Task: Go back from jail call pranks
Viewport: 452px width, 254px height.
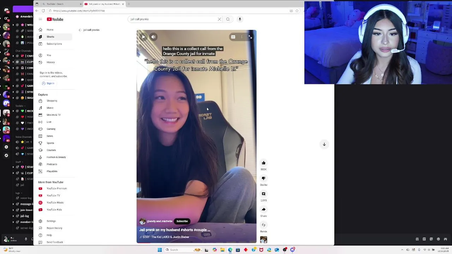Action: [80, 30]
